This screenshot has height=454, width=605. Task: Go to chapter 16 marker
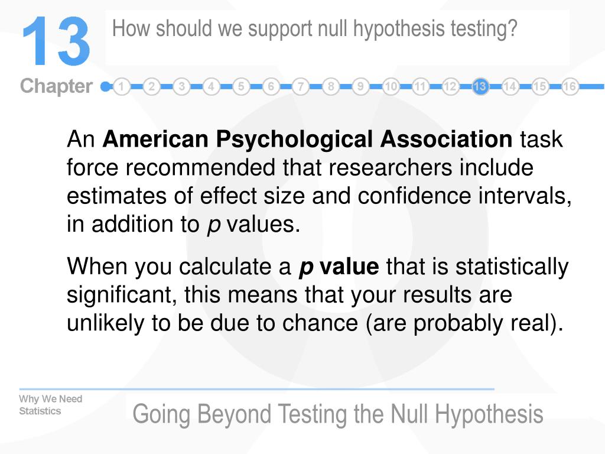pos(570,86)
